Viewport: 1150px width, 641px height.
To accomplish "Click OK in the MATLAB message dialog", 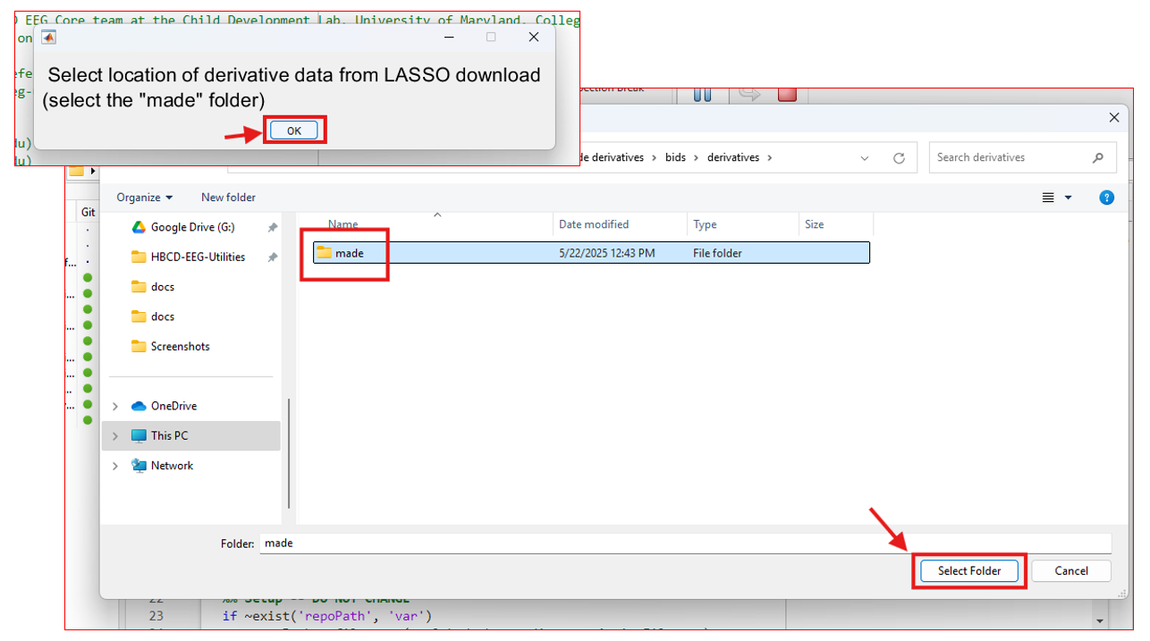I will coord(294,131).
